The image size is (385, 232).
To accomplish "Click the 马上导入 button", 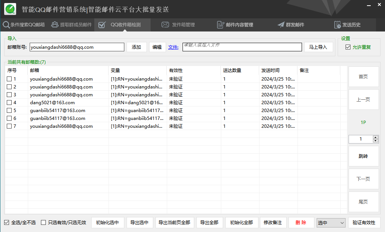I will coord(319,47).
